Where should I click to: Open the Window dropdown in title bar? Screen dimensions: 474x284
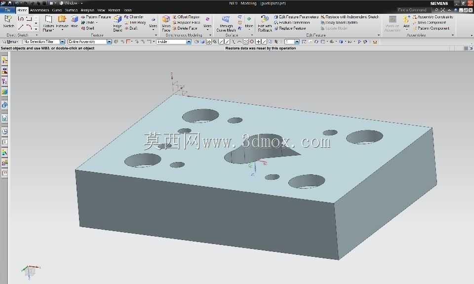click(x=71, y=3)
